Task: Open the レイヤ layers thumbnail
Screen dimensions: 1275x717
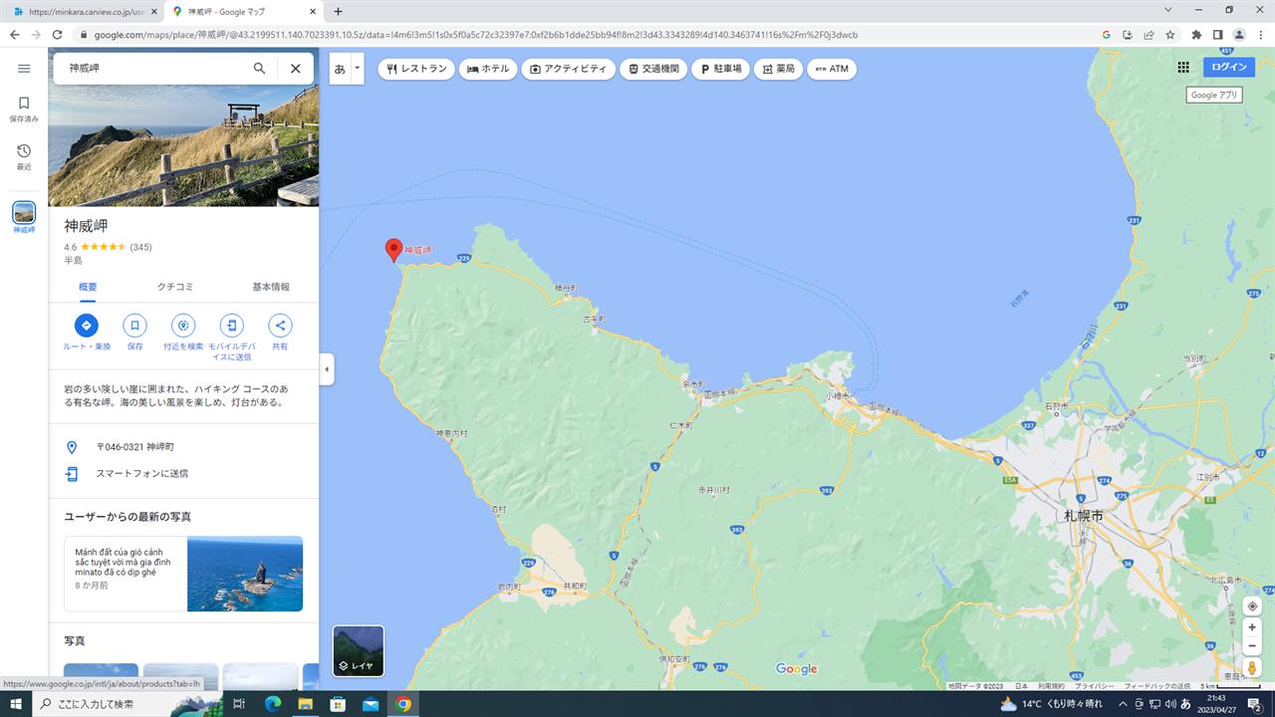Action: [359, 650]
